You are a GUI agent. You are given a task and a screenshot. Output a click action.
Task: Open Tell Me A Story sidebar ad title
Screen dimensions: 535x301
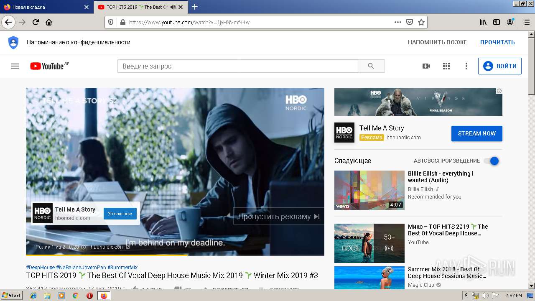(382, 128)
